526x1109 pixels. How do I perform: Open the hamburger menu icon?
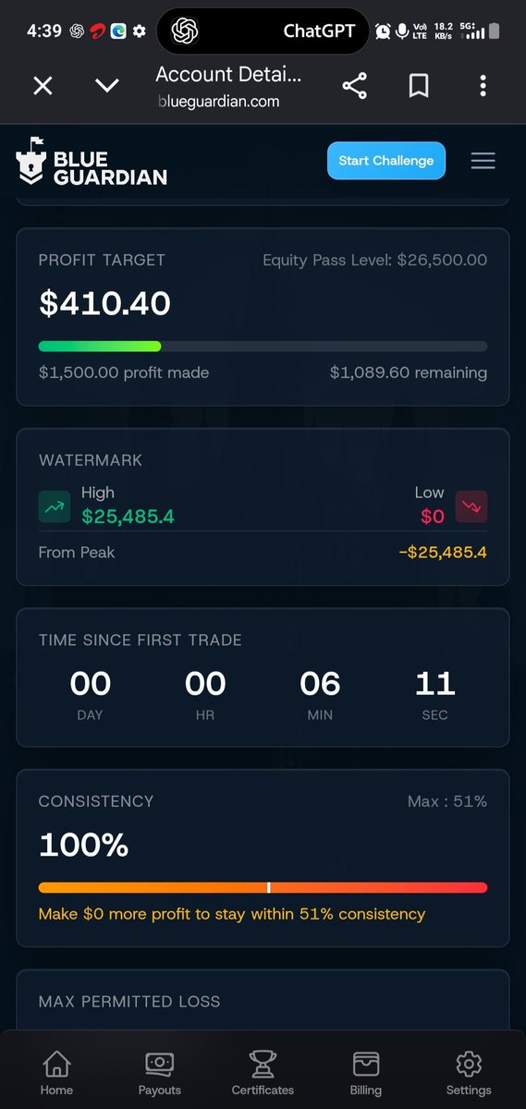(483, 161)
